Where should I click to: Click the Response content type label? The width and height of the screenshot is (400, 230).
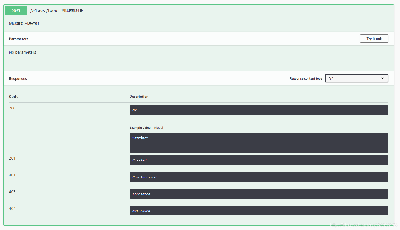[306, 78]
